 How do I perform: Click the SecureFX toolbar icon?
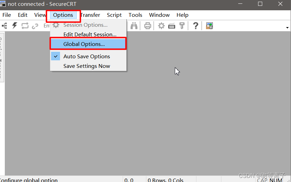tap(209, 26)
